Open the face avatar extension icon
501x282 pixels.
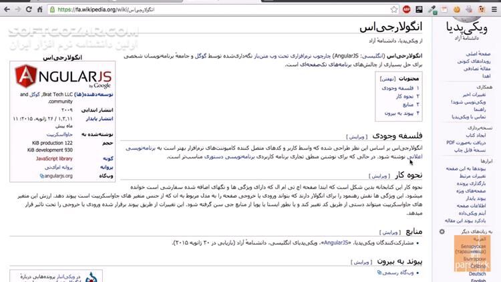(x=482, y=9)
